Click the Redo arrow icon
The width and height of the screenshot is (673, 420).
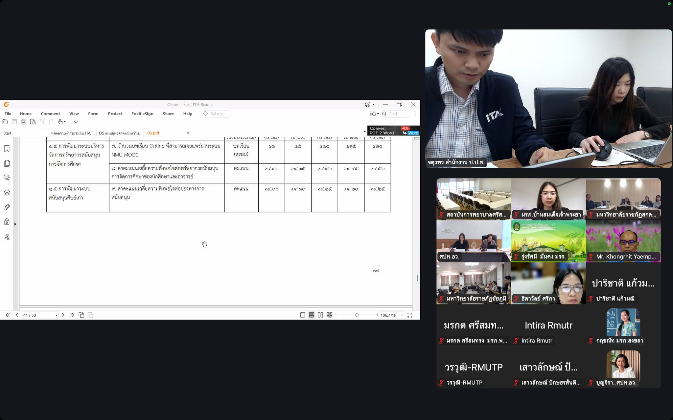[51, 122]
